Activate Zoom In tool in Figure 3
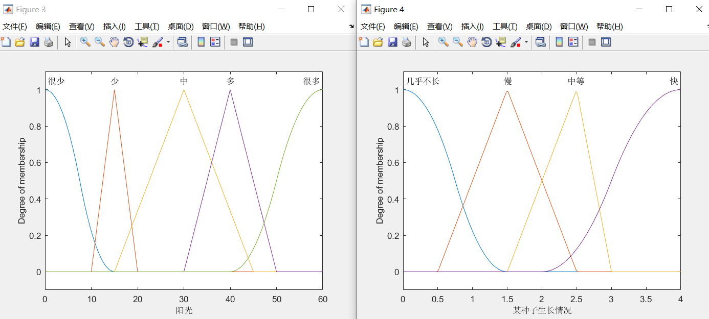Viewport: 709px width, 319px height. pos(85,42)
